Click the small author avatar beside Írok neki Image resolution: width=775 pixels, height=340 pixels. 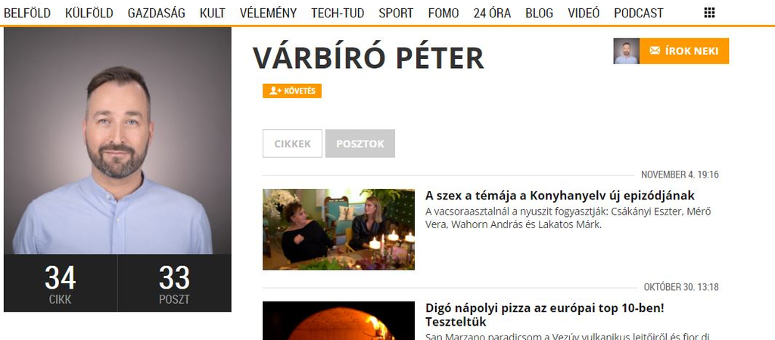[626, 51]
